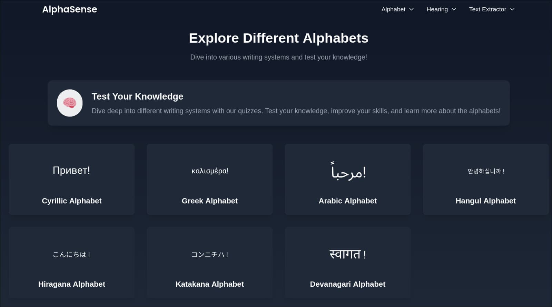Image resolution: width=552 pixels, height=307 pixels.
Task: Click the AlphaSense logo
Action: click(x=70, y=9)
